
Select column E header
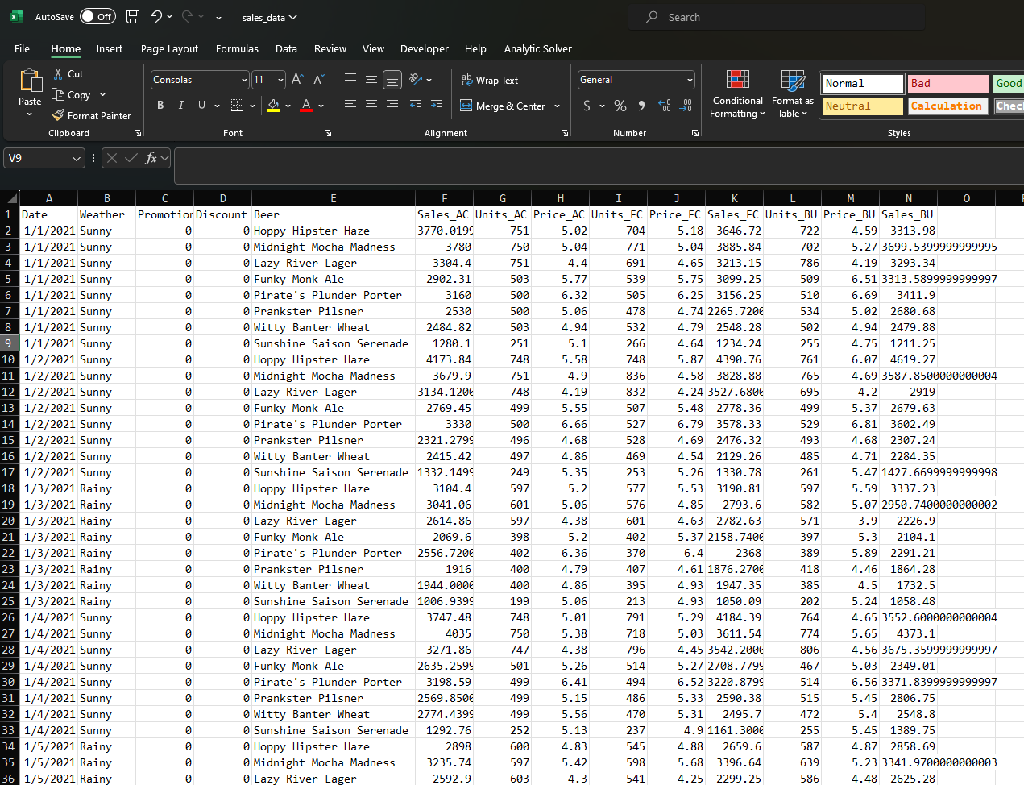333,198
